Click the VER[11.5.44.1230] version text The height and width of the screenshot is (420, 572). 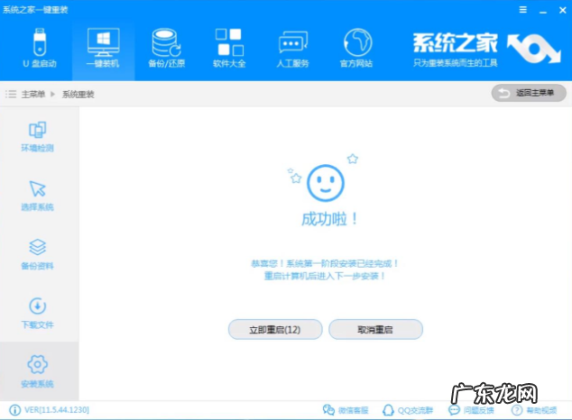[57, 410]
